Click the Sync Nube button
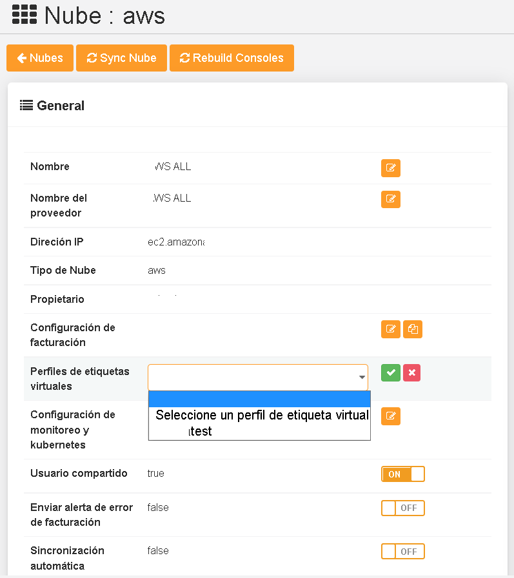Viewport: 514px width, 578px height. 121,58
